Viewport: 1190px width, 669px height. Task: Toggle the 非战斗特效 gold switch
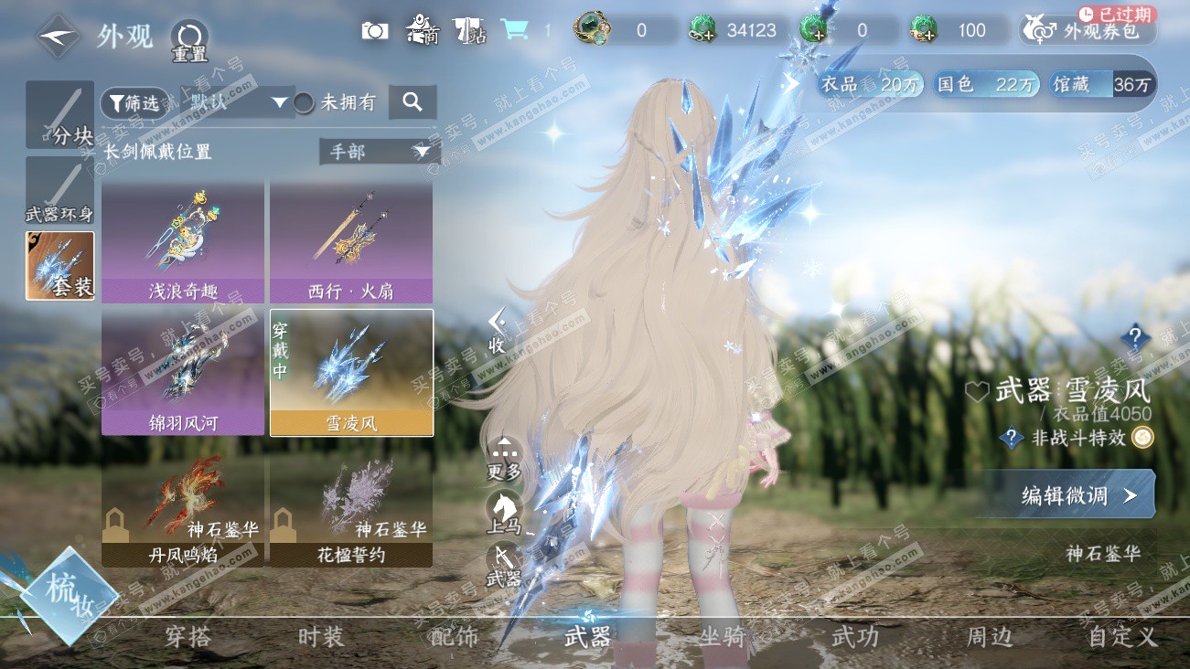[1142, 438]
